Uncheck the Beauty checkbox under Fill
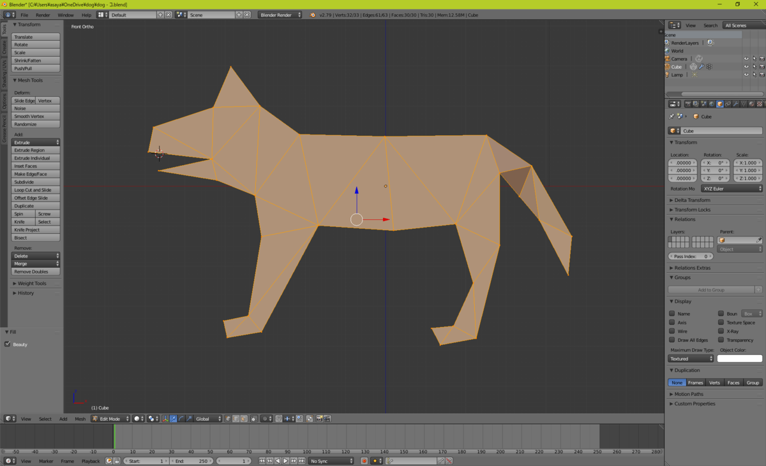Screen dimensions: 766x466 click(7, 344)
